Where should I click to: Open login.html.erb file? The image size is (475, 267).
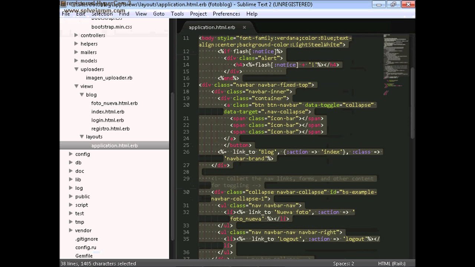108,120
